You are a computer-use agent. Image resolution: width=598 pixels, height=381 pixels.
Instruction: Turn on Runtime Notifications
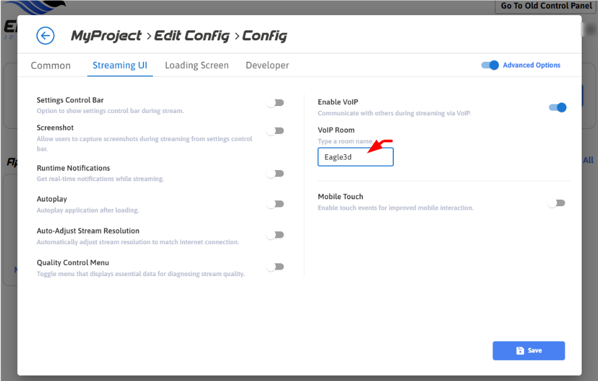point(275,174)
